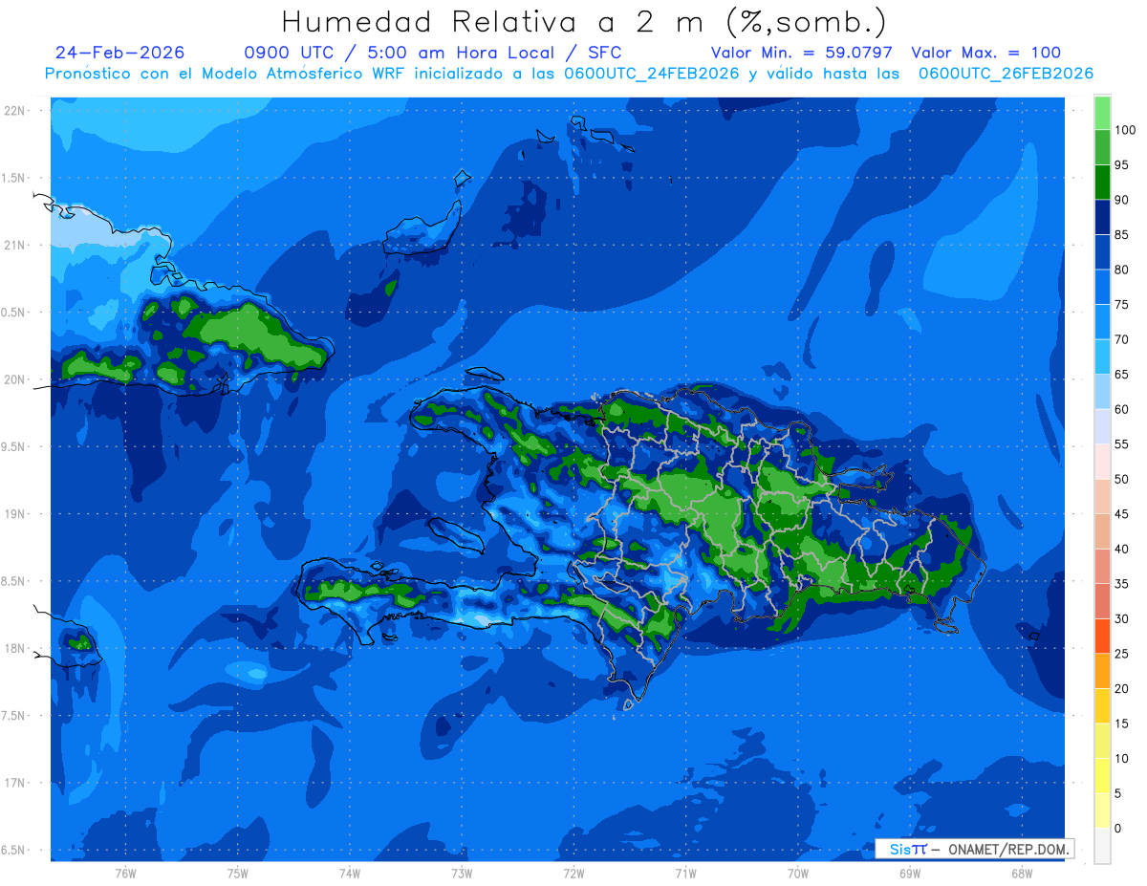The image size is (1147, 886).
Task: Click the legend label '10'
Action: pos(1121,758)
